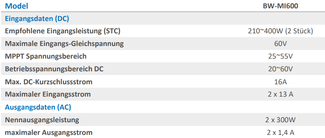The height and width of the screenshot is (138, 325).
Task: Select the Empfohlene Eingangsleistung (STC) row label
Action: (x=63, y=31)
